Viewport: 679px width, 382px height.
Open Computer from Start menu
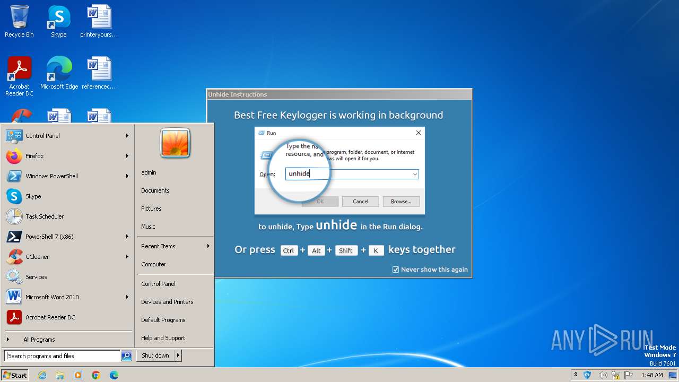pyautogui.click(x=153, y=264)
